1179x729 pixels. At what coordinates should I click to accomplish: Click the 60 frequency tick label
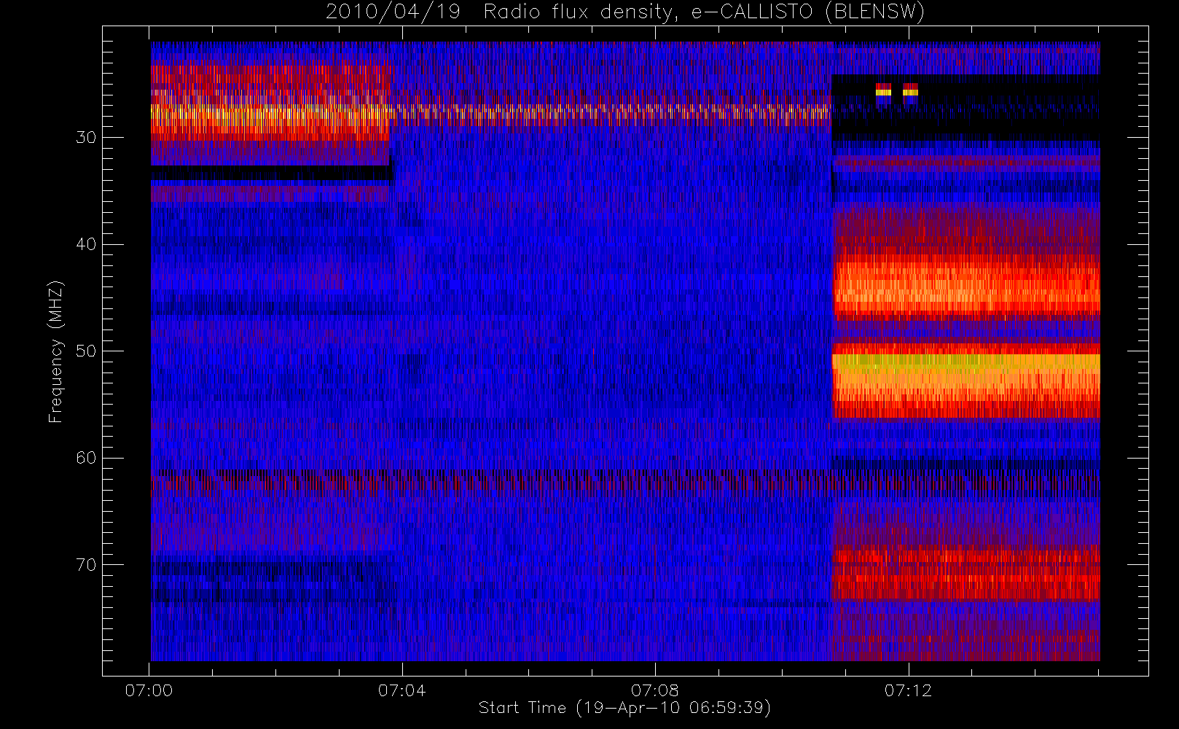pyautogui.click(x=86, y=458)
